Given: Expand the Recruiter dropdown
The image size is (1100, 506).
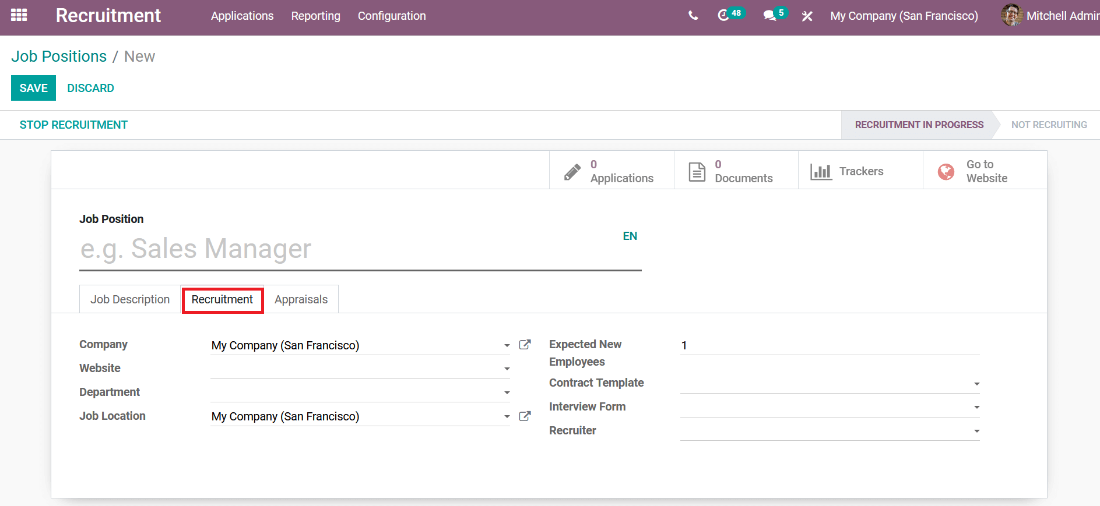Looking at the screenshot, I should [x=976, y=431].
